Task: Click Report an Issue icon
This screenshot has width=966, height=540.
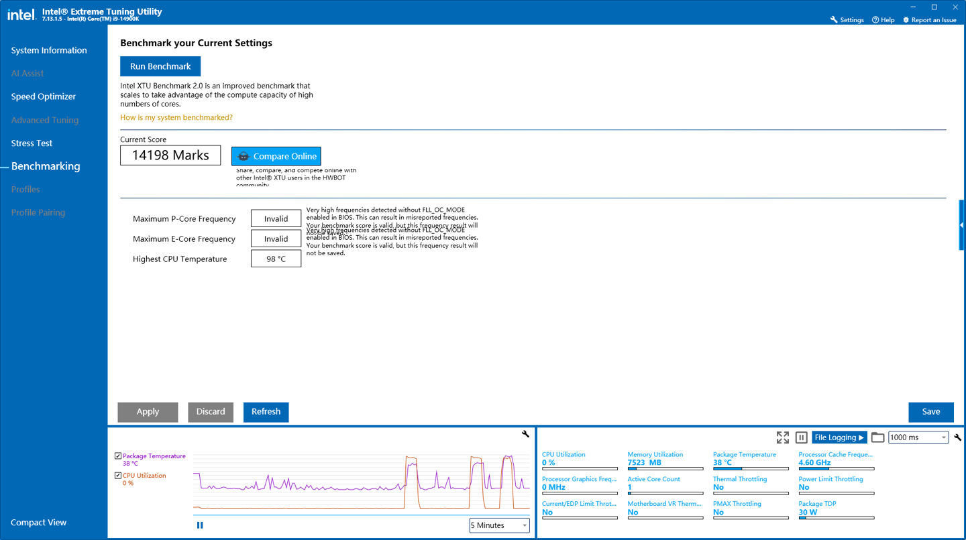Action: click(x=906, y=20)
